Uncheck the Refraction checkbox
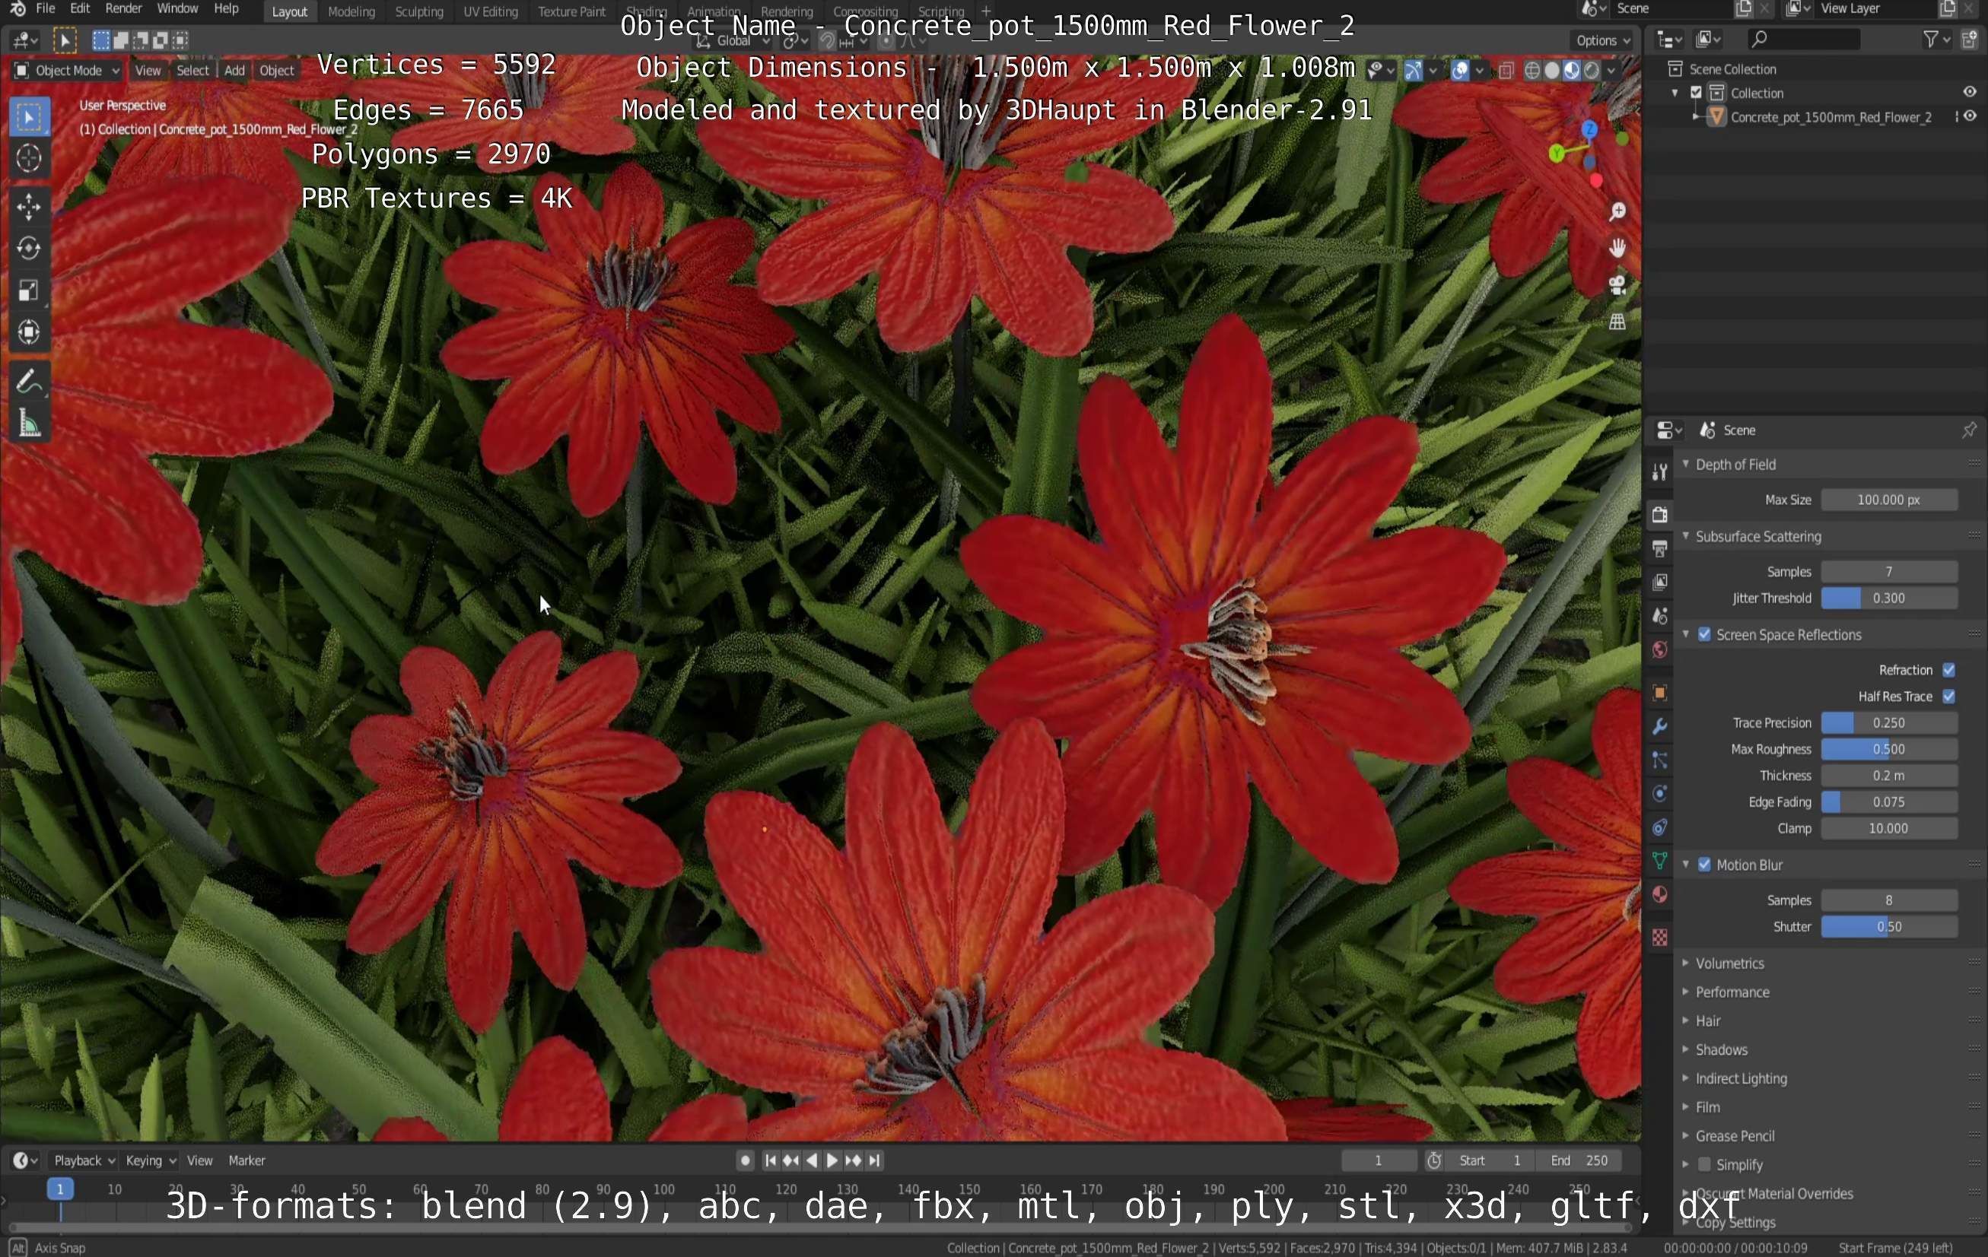 [1948, 669]
